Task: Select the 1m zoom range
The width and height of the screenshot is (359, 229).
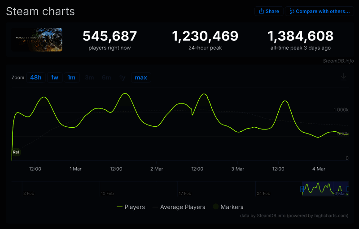Action: [71, 78]
